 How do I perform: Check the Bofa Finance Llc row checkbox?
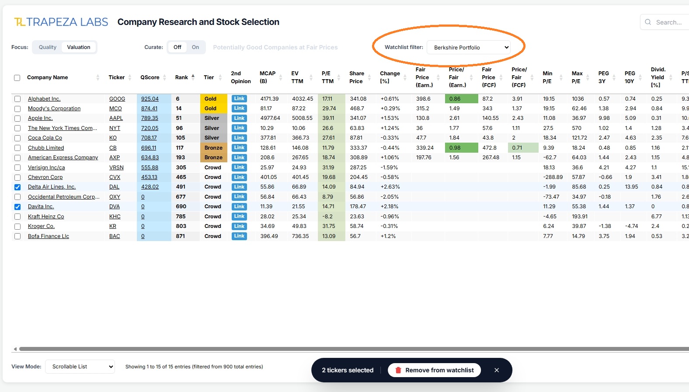(17, 236)
